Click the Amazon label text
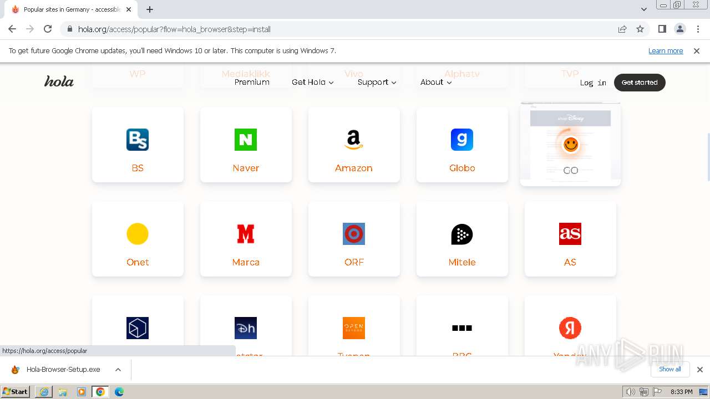710x399 pixels. point(354,168)
